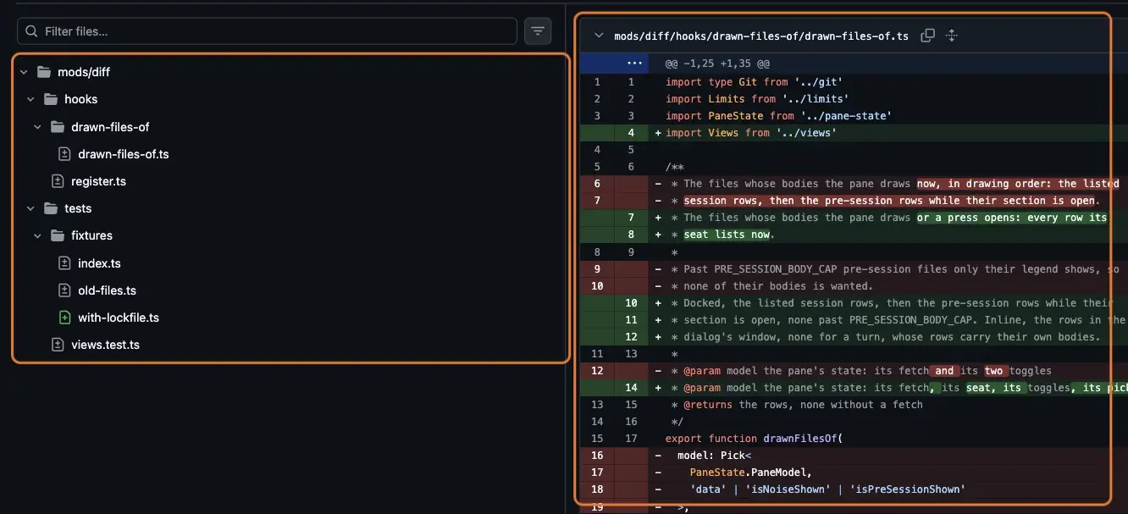Collapse the drawn-files-of folder chevron
The width and height of the screenshot is (1128, 514).
tap(37, 127)
